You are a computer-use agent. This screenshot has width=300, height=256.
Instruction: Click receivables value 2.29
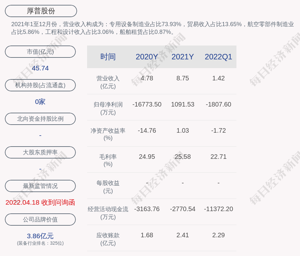pos(218,235)
